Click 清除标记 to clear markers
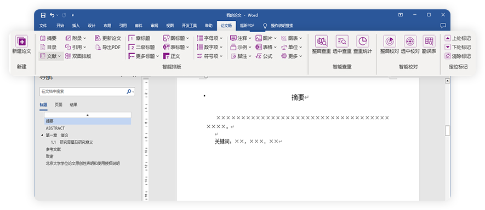485x210 pixels. click(458, 56)
